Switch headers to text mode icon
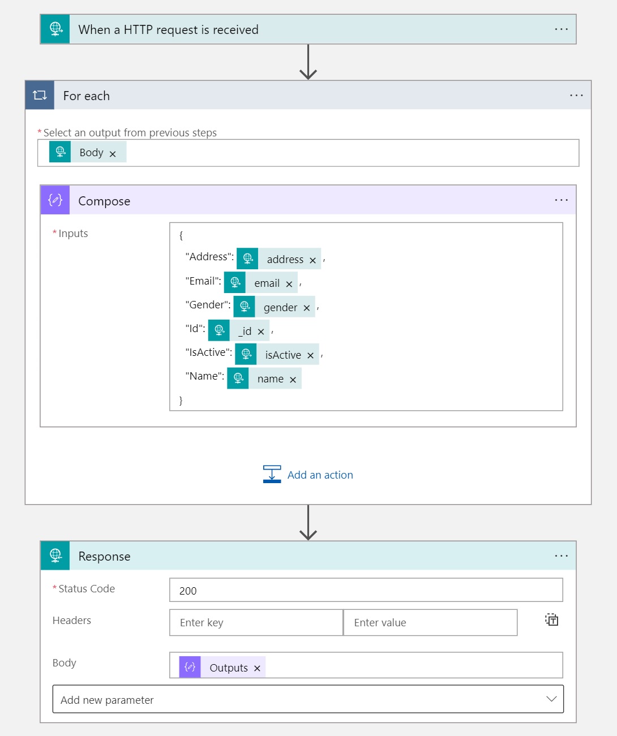This screenshot has height=736, width=617. [x=551, y=620]
